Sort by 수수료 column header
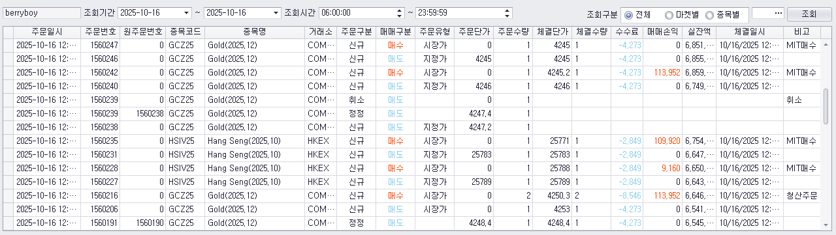836x235 pixels. pos(628,32)
